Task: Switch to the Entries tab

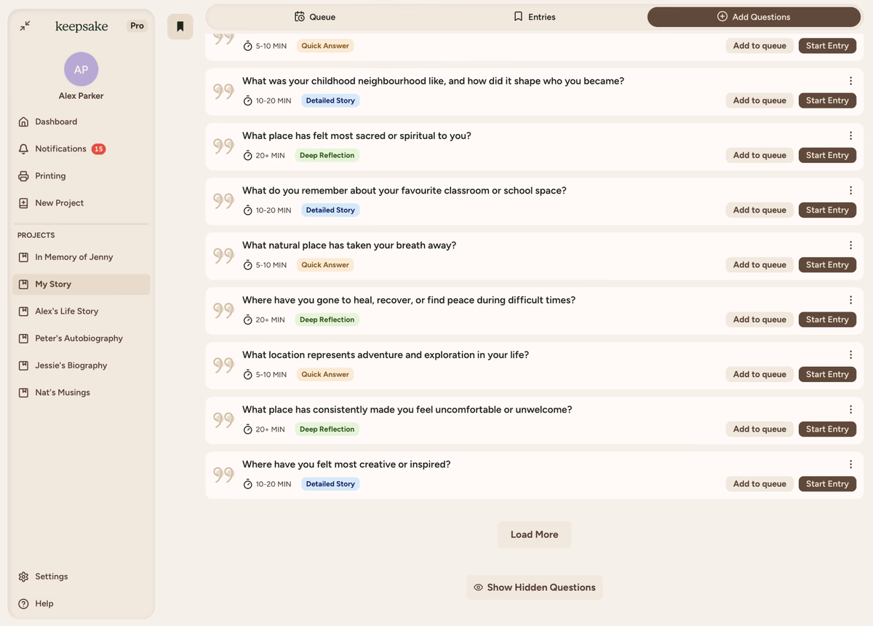Action: [x=534, y=17]
